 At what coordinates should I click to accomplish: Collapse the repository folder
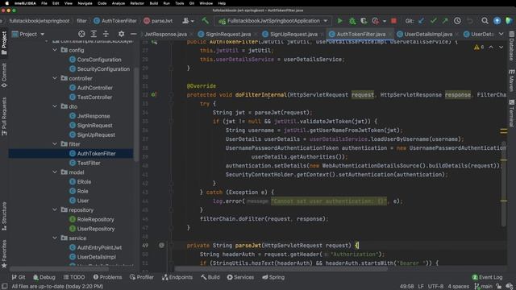[x=55, y=209]
